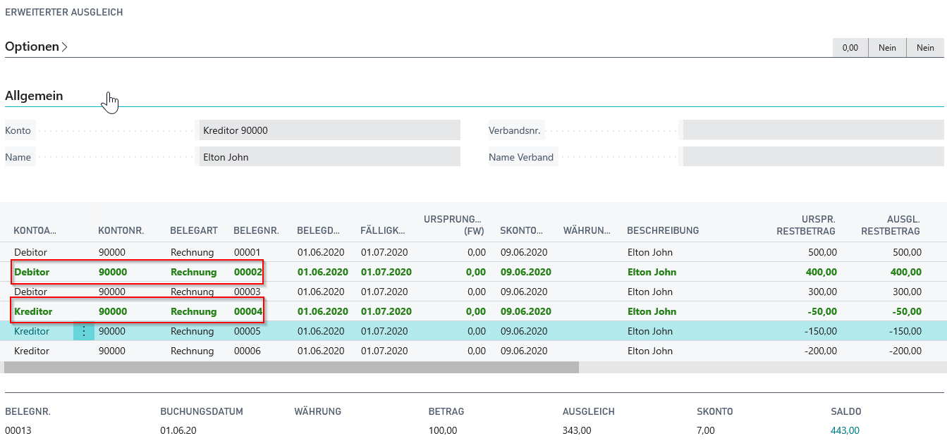Click Ausgl. Restbetrag value 400,00
The image size is (947, 443).
point(906,272)
